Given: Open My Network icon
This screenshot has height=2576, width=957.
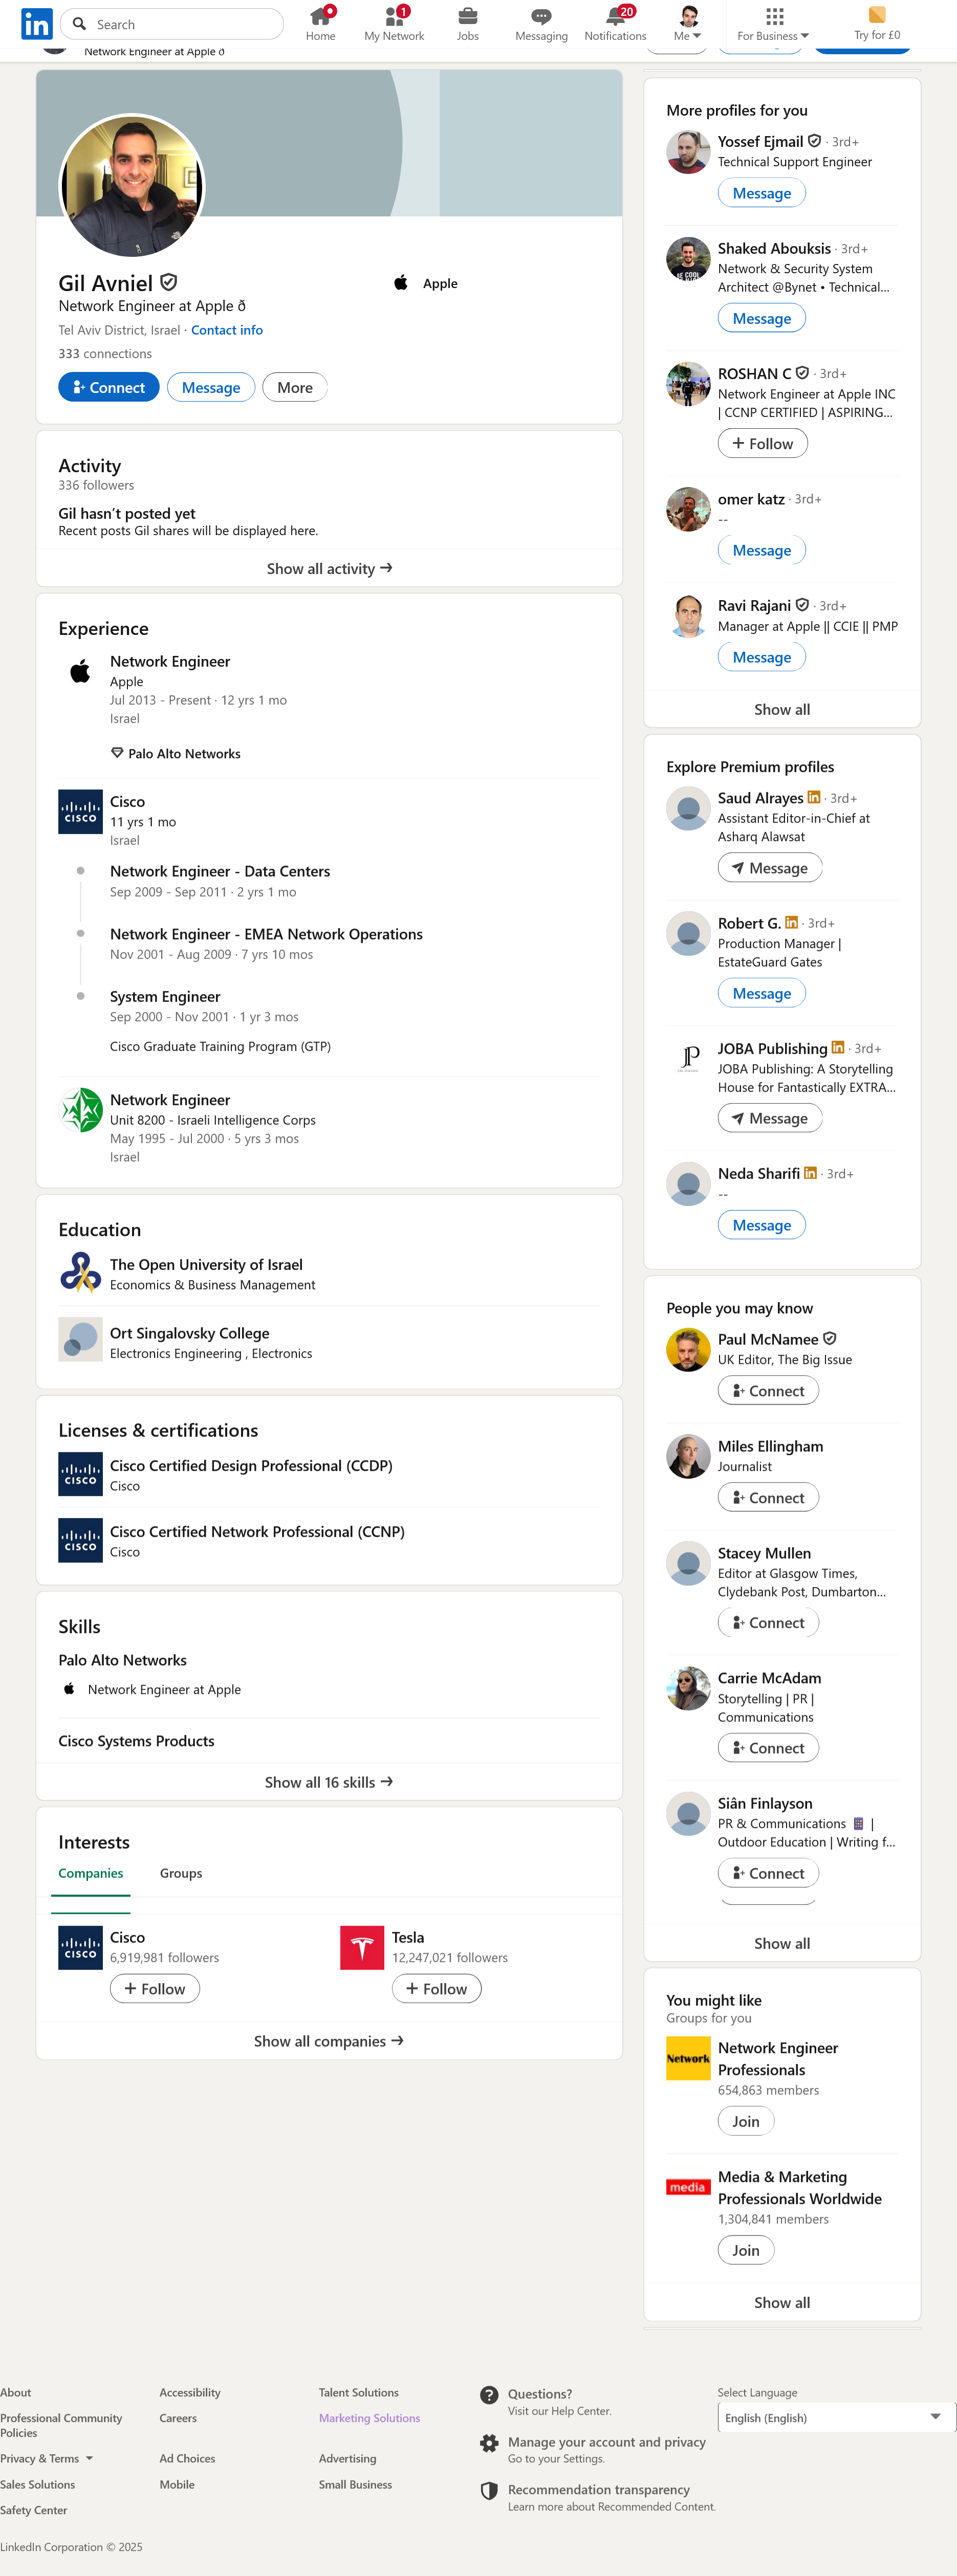Looking at the screenshot, I should (394, 16).
